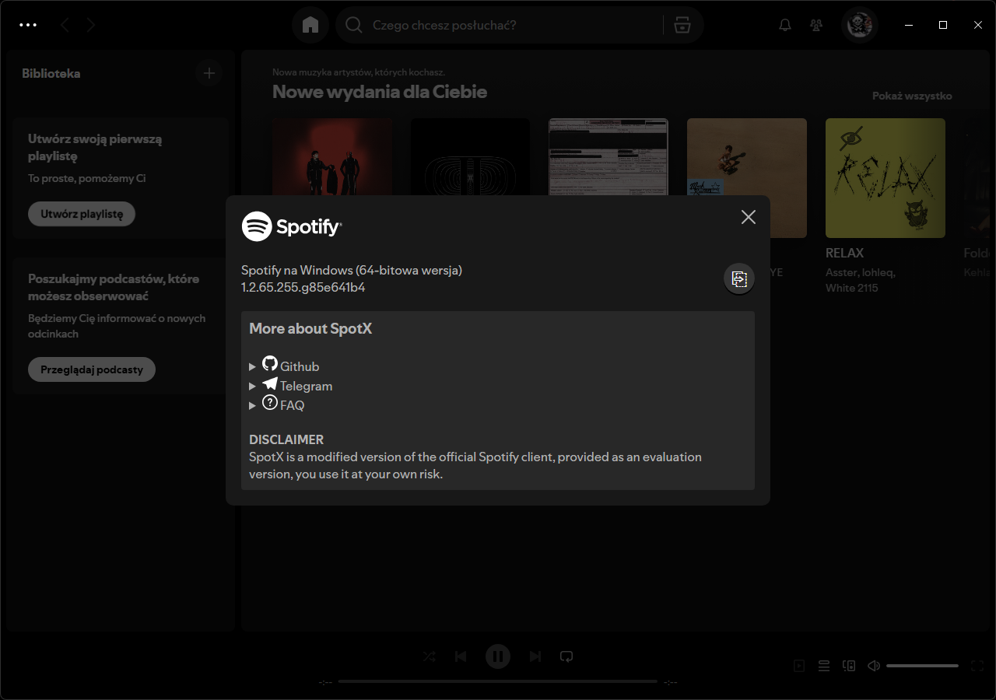Open the three-dot application menu
Viewport: 996px width, 700px height.
(28, 25)
